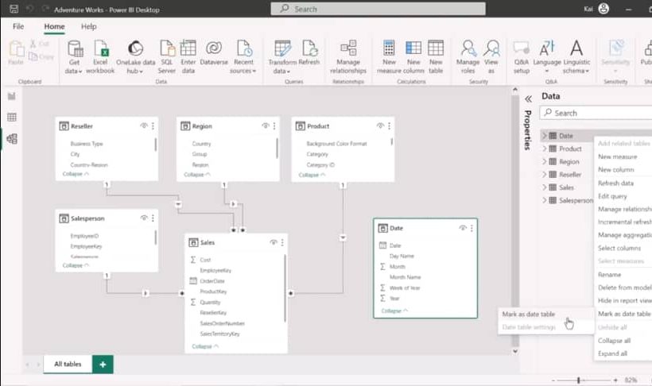Open Manage roles

[x=468, y=57]
